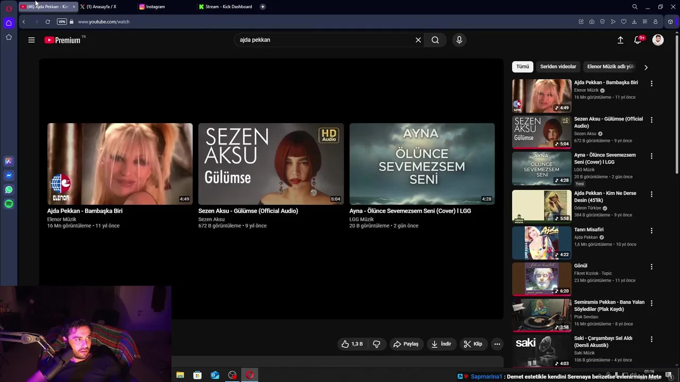
Task: Open options for Kim Ne Derse Desin sidebar item
Action: click(x=651, y=194)
